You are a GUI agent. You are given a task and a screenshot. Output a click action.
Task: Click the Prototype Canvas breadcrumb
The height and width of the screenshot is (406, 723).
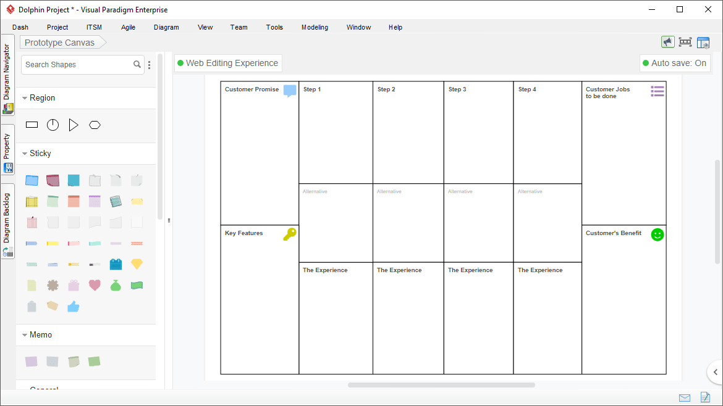click(59, 42)
